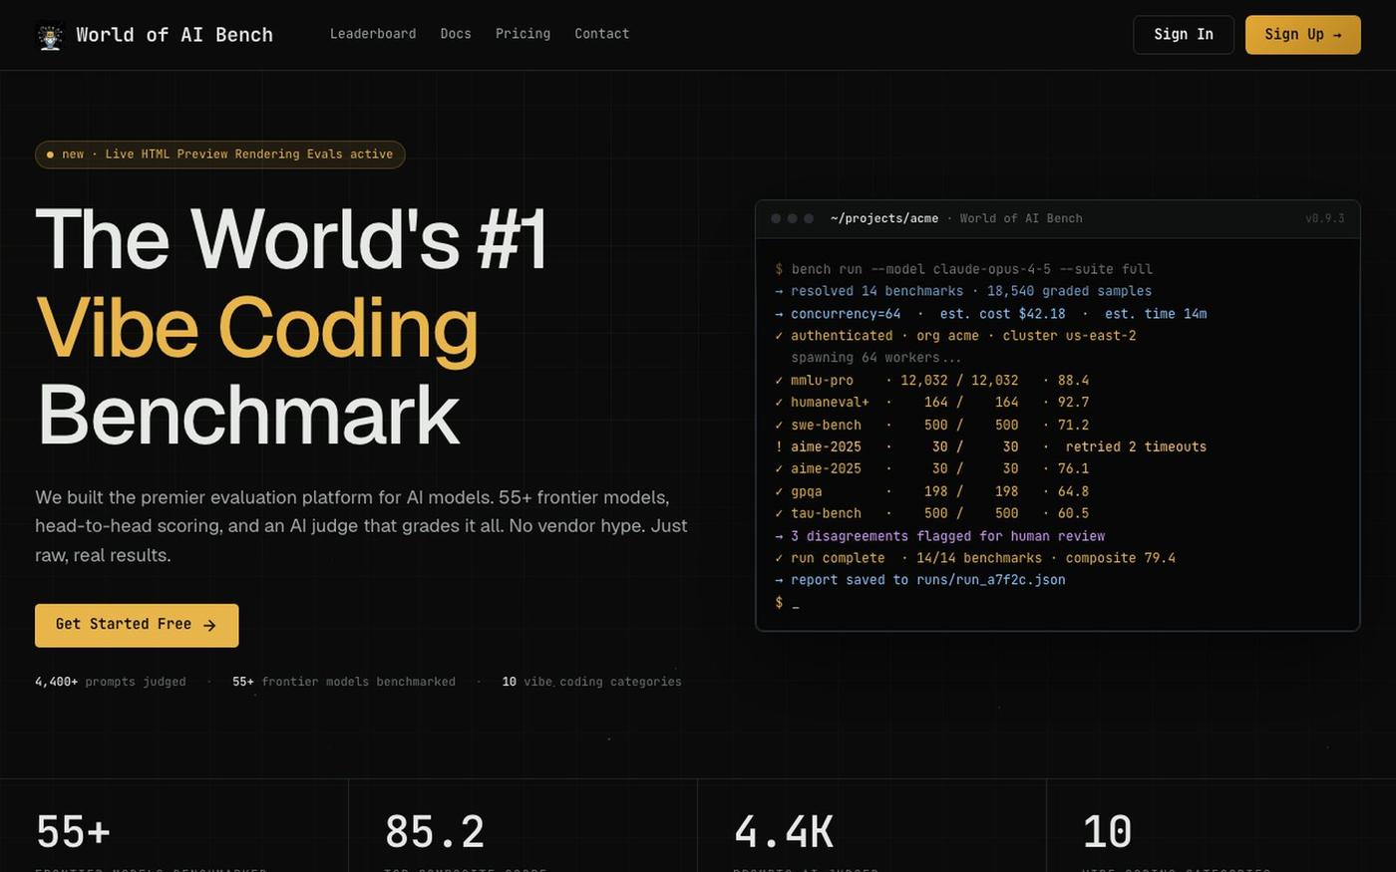Click the aime-2025 76.1 result row
This screenshot has height=872, width=1396.
click(x=931, y=468)
